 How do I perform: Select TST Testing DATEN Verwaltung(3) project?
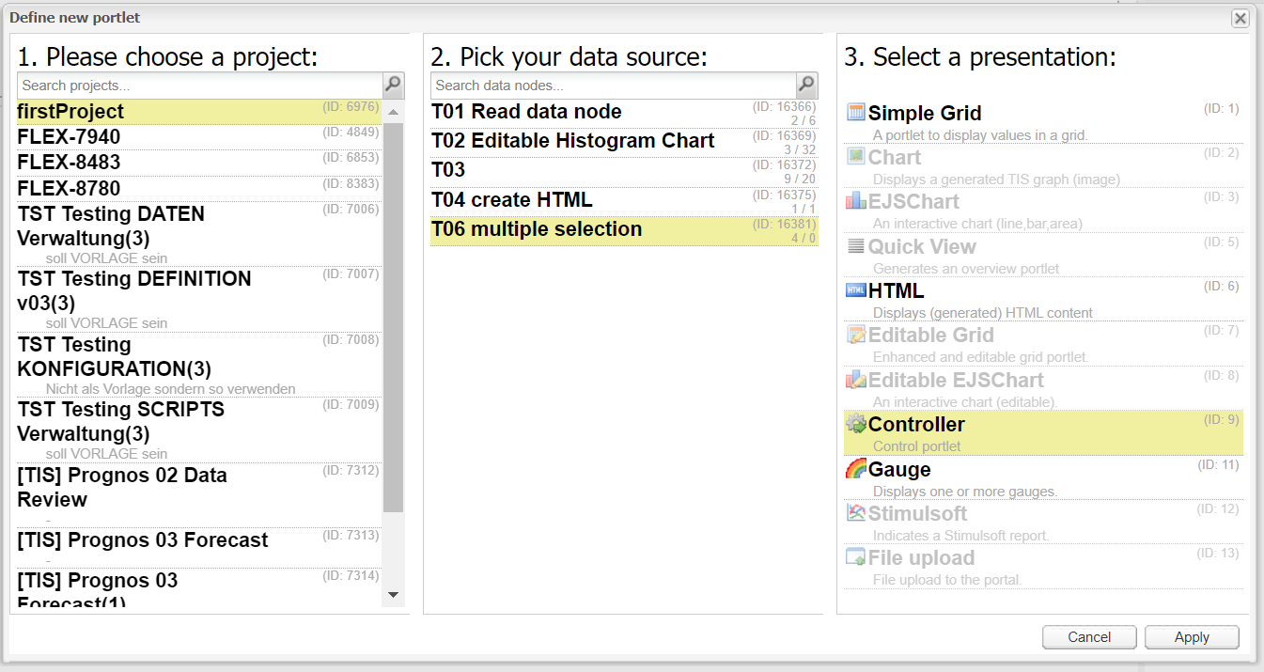click(x=199, y=233)
